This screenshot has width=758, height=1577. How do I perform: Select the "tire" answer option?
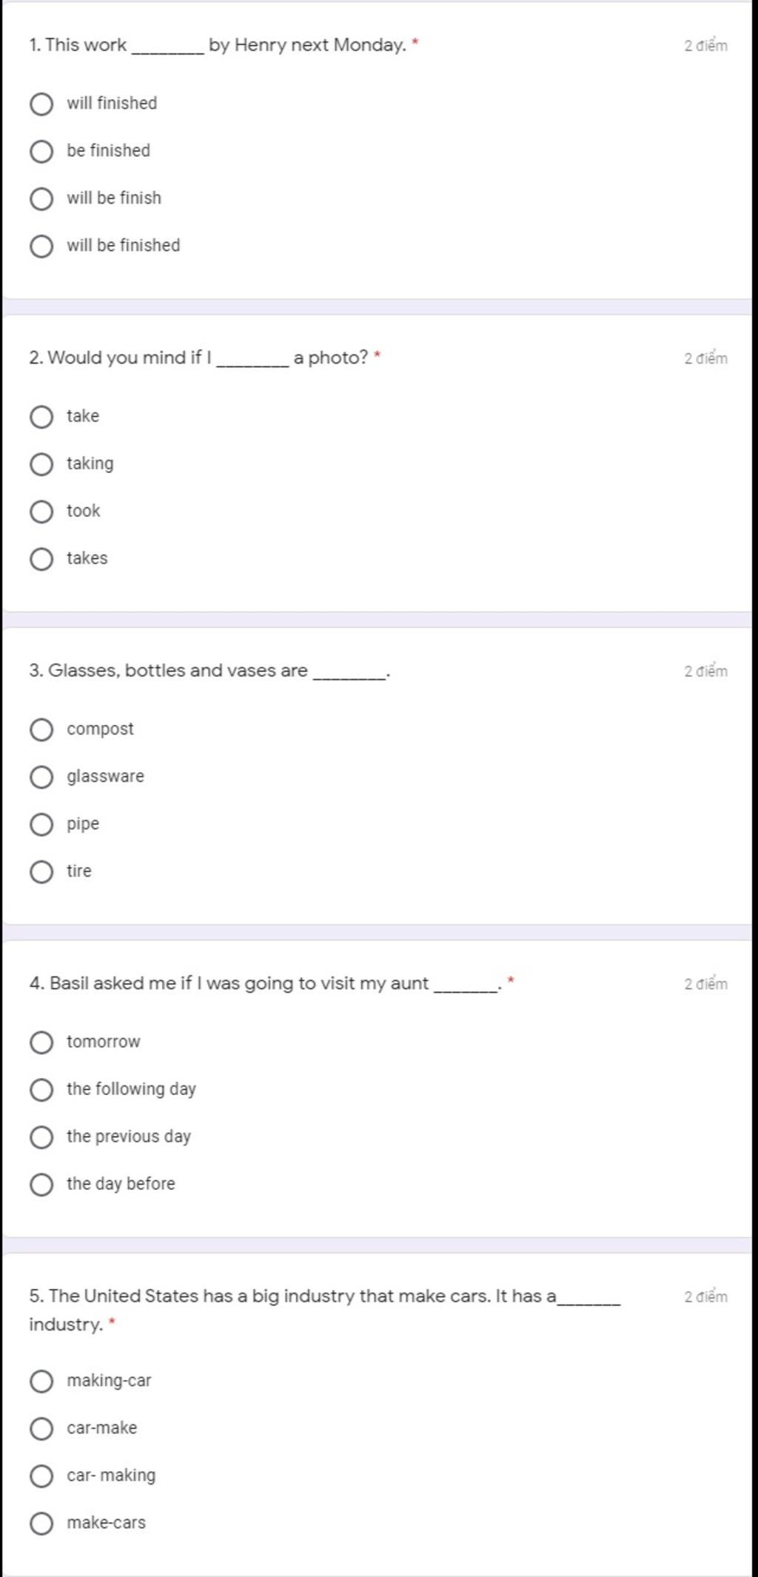pyautogui.click(x=41, y=872)
